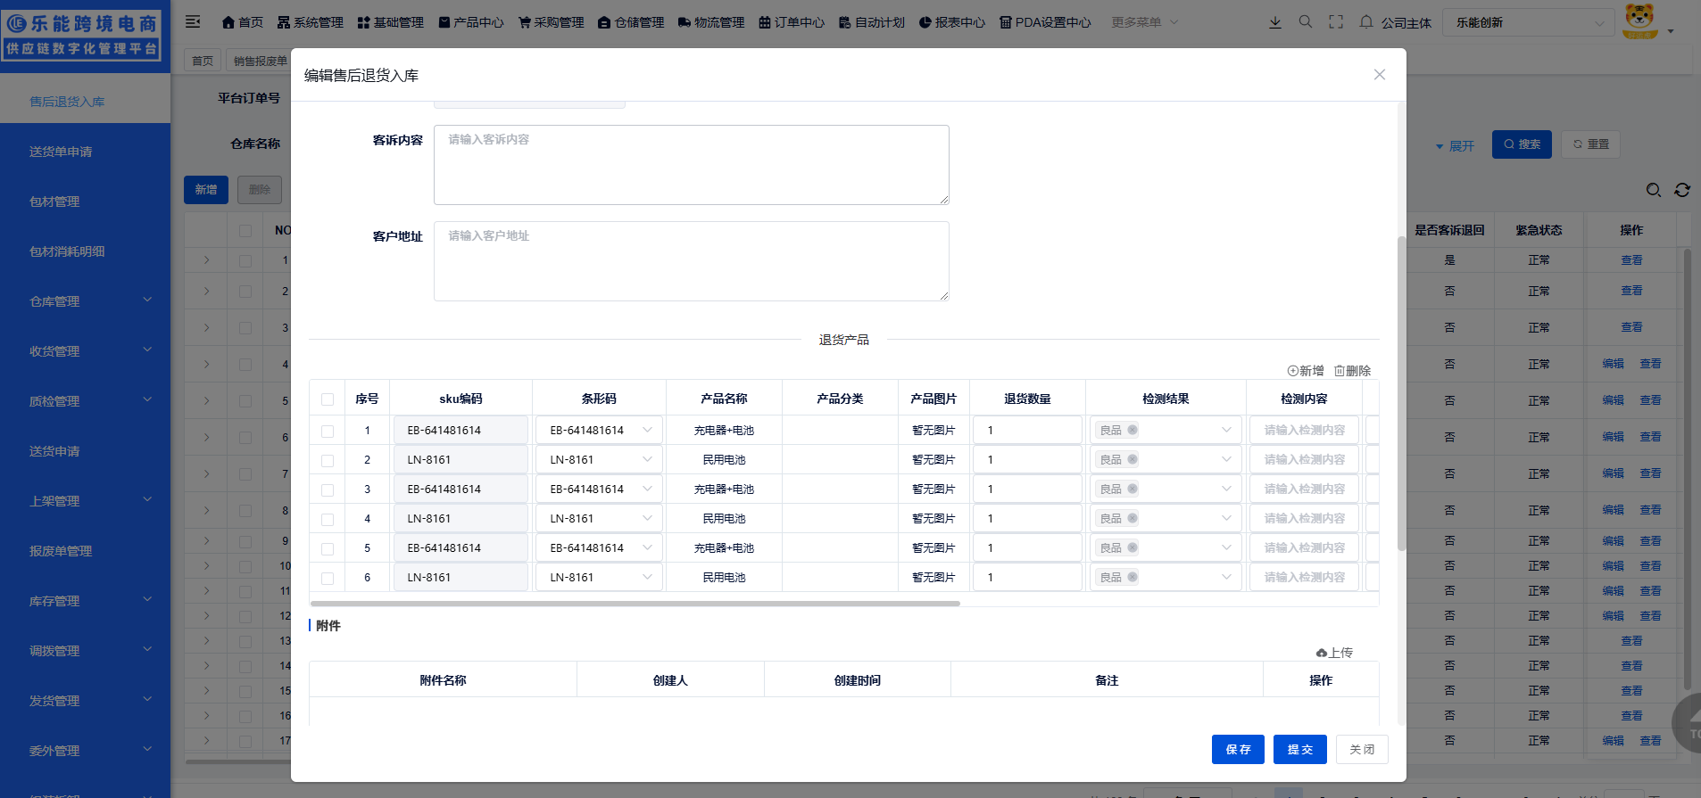Open notifications bell icon
This screenshot has height=798, width=1701.
[1365, 22]
